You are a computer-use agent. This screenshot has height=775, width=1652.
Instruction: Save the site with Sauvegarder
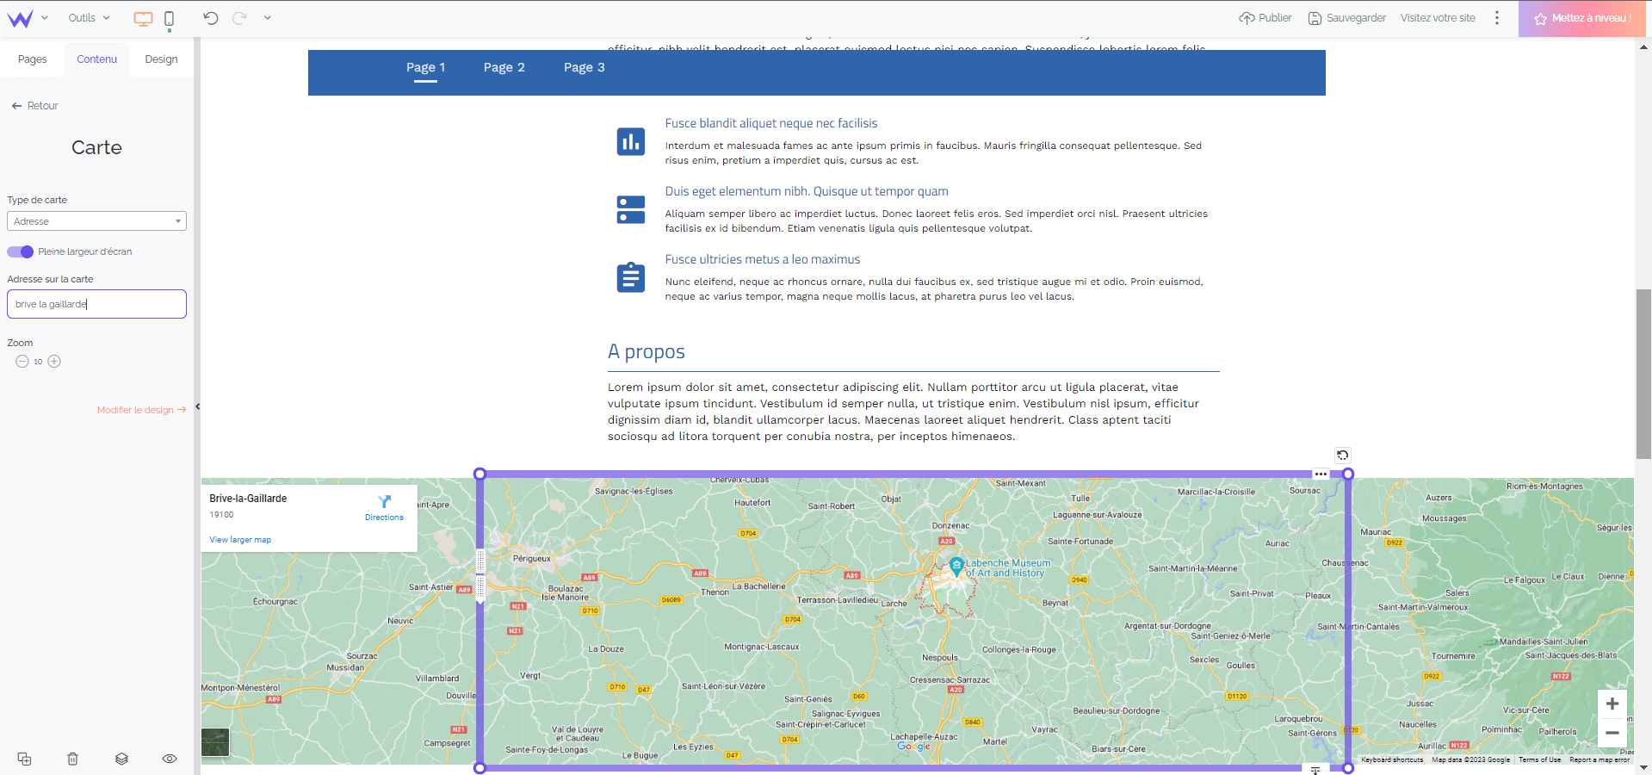coord(1347,17)
